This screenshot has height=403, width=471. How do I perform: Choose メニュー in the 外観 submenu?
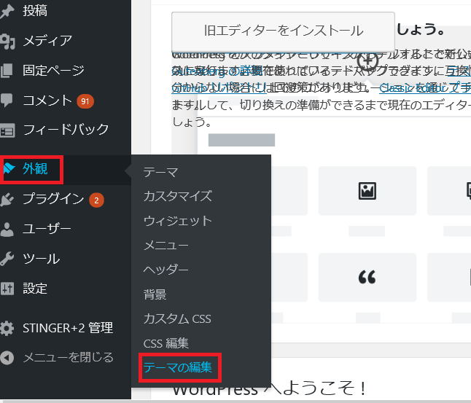click(x=166, y=246)
